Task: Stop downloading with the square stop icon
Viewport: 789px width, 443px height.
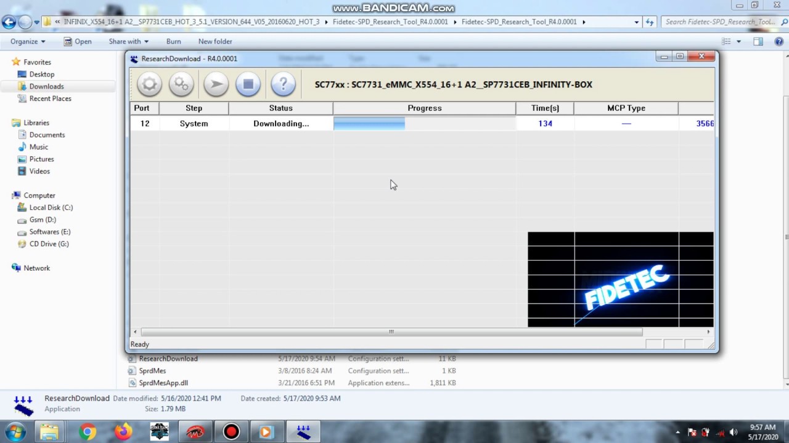Action: [x=248, y=84]
